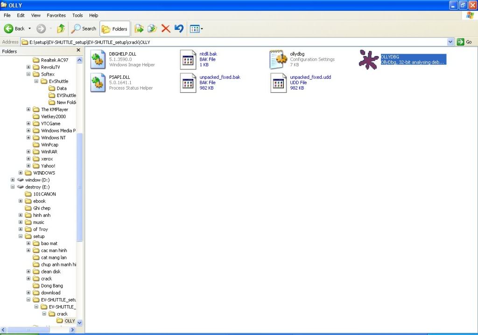This screenshot has width=478, height=335.
Task: Select the music folder icon
Action: coord(28,222)
